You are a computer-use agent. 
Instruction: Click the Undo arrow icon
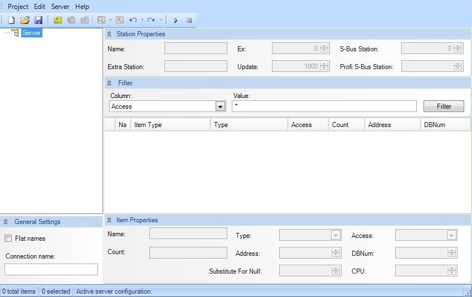[133, 20]
